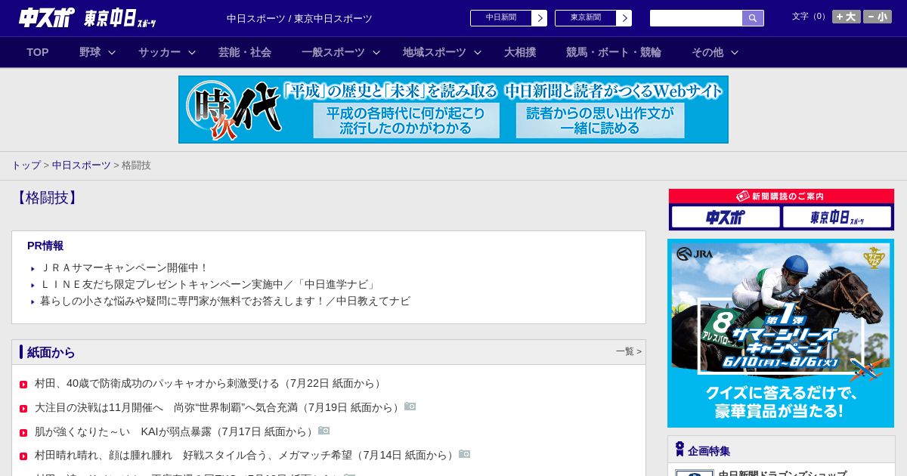This screenshot has width=907, height=476.
Task: Click the 企画特集 ribbon icon
Action: (x=679, y=450)
